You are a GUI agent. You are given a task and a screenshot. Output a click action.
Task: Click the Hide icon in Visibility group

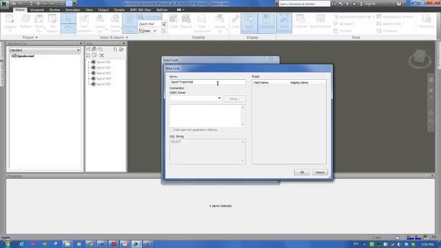tap(174, 22)
